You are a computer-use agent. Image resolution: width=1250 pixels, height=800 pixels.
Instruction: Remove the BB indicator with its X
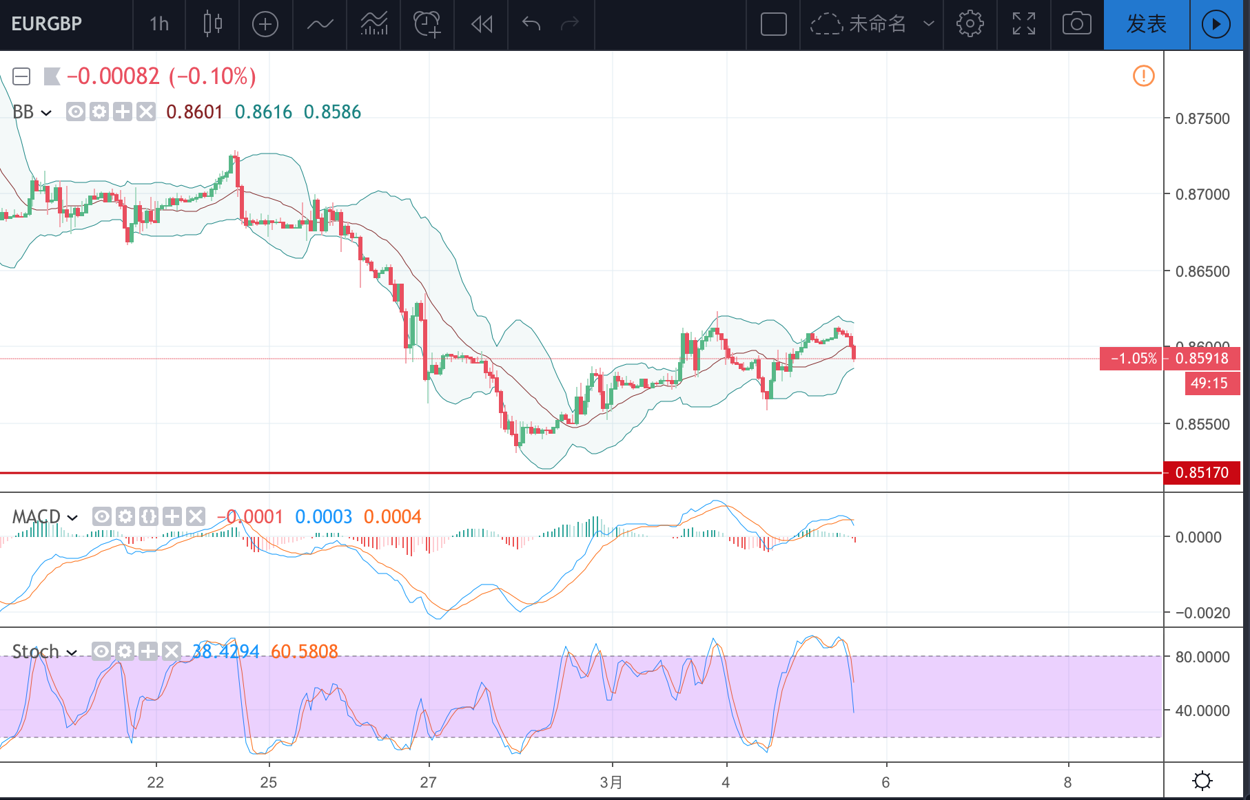(x=146, y=112)
